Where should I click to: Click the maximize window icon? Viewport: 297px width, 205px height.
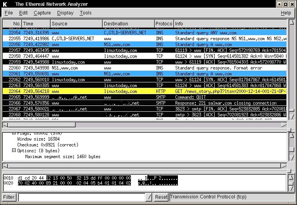click(x=285, y=4)
